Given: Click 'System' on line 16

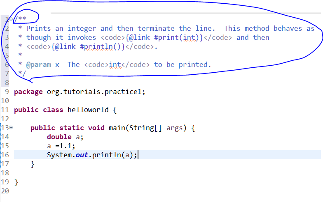Looking at the screenshot, I should 59,155.
